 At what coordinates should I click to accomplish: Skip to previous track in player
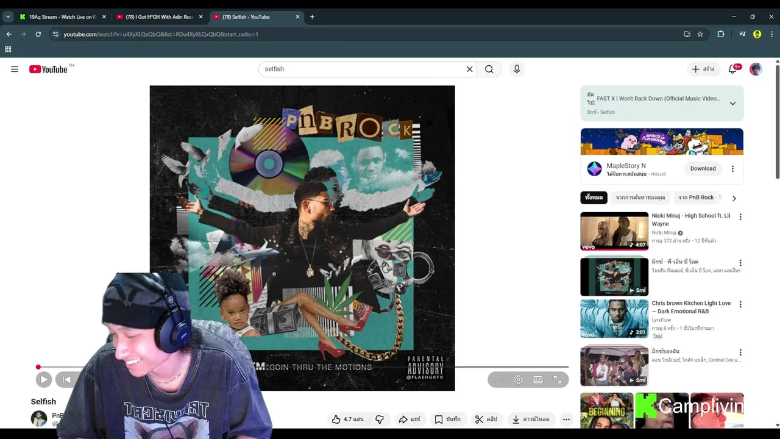[66, 379]
